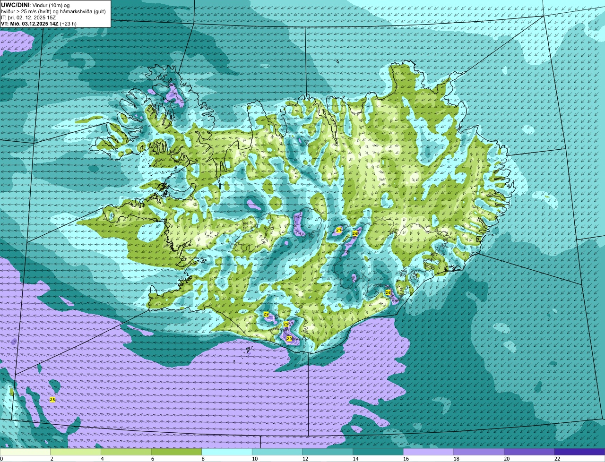Click the legend scale value 14
The height and width of the screenshot is (462, 605).
point(355,459)
